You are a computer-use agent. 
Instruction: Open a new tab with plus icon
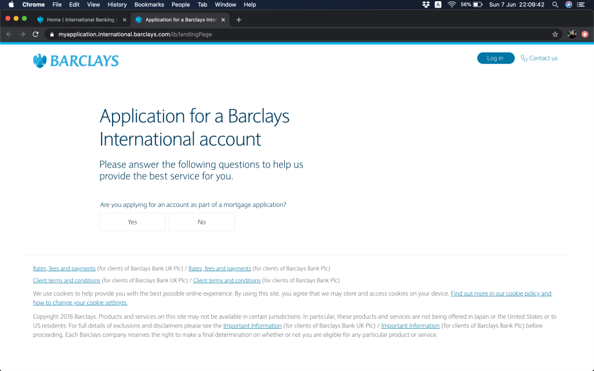(238, 20)
